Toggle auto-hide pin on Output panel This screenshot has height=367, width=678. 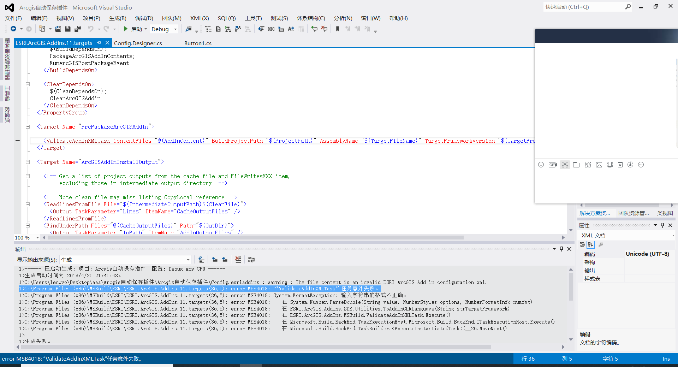[x=562, y=249]
